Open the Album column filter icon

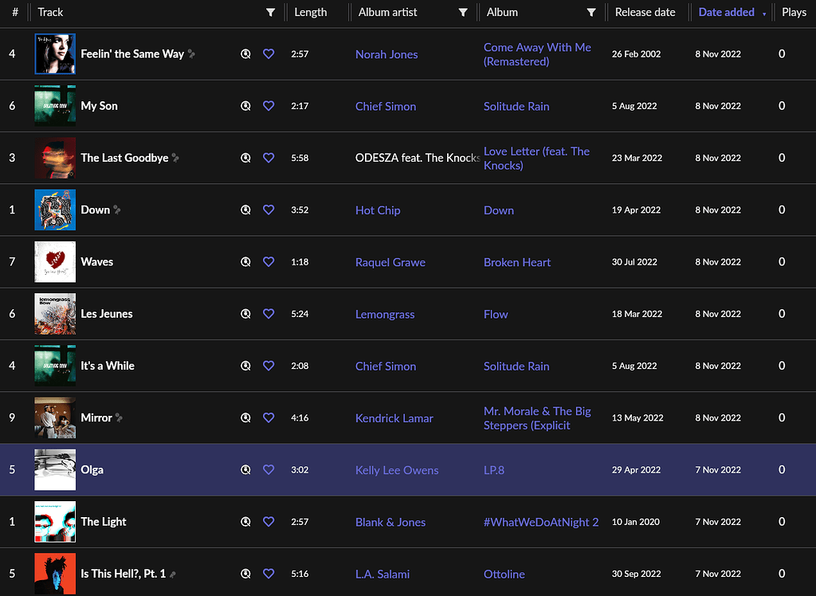[591, 12]
